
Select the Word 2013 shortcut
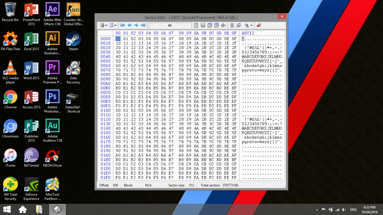point(32,71)
